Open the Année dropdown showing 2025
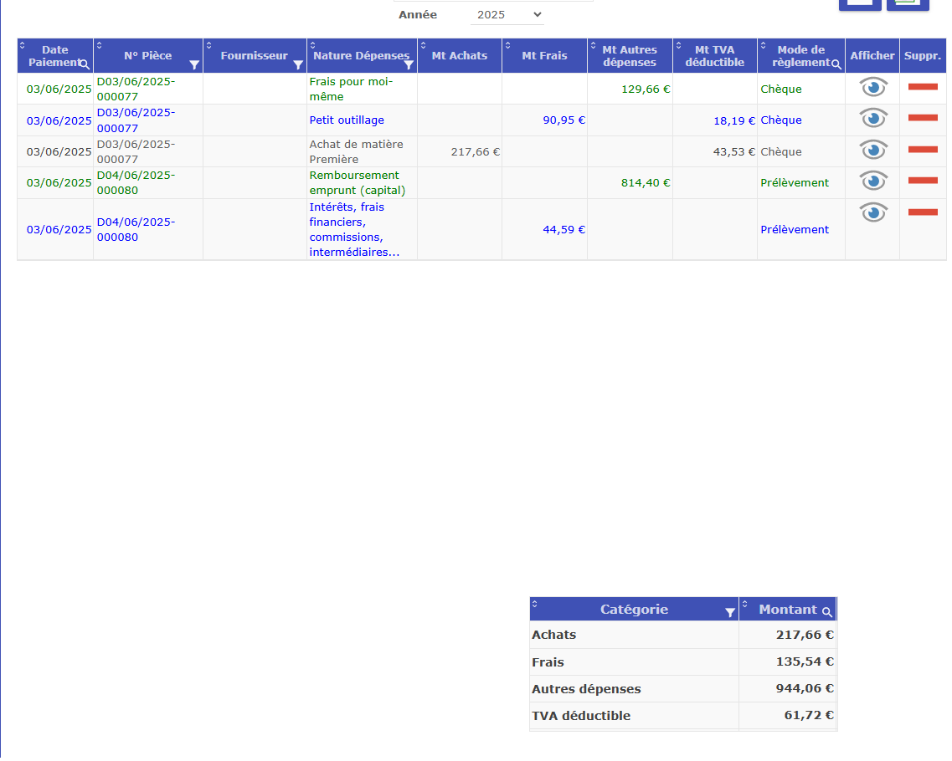Screen dimensions: 952x761 [x=507, y=14]
